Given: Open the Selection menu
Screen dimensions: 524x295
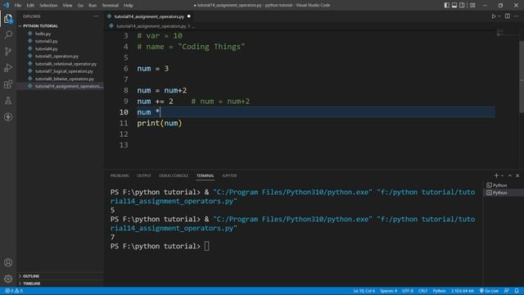Looking at the screenshot, I should [48, 5].
